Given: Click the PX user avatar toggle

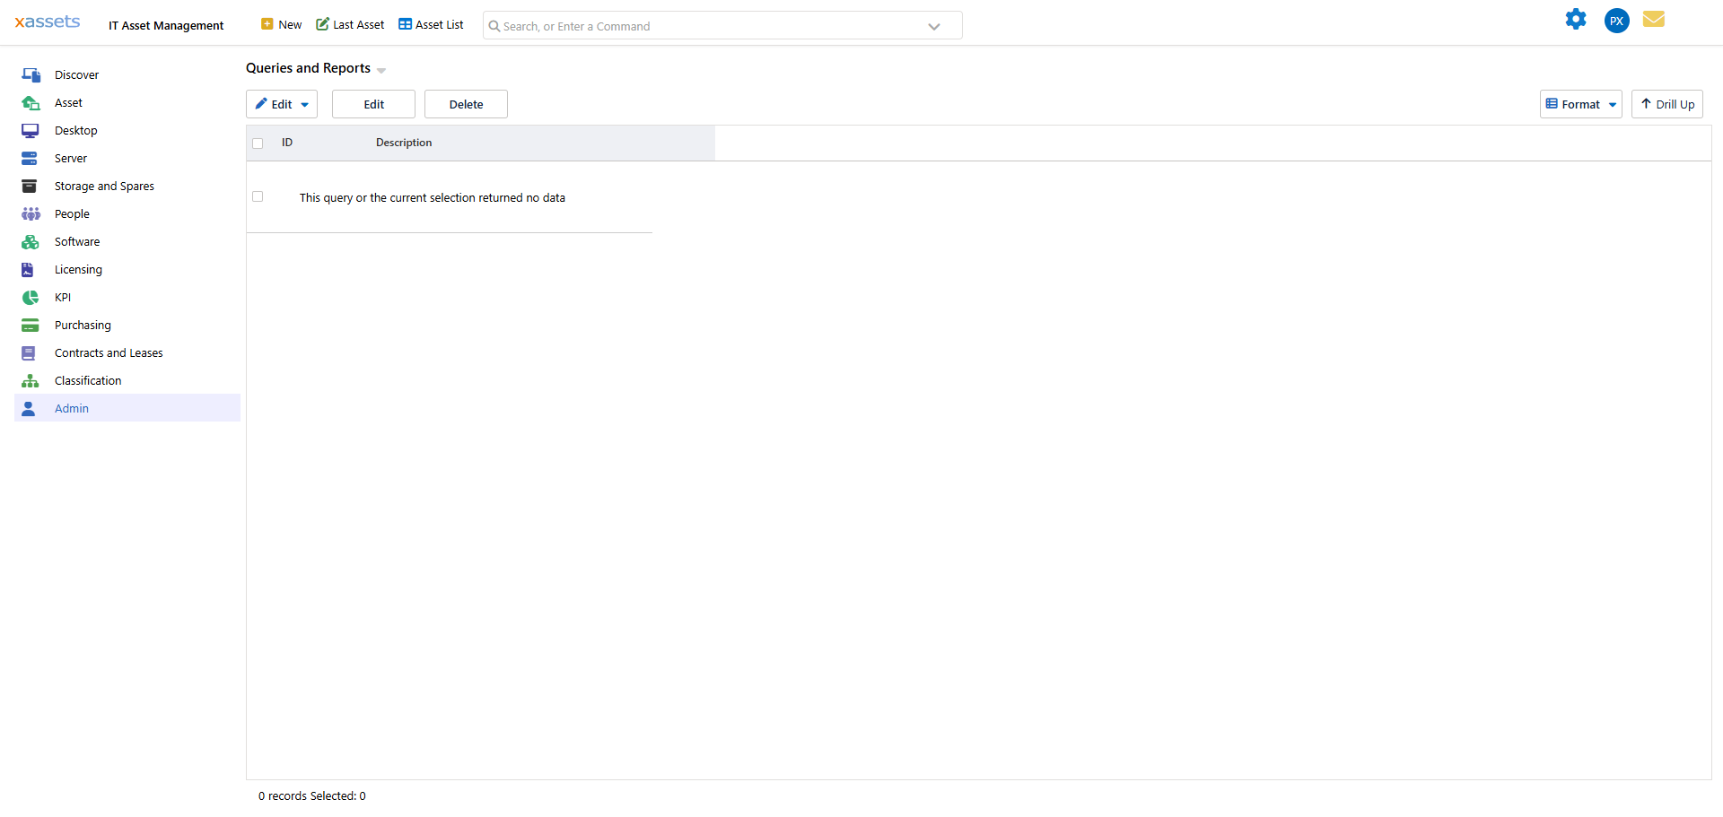Looking at the screenshot, I should (x=1616, y=20).
